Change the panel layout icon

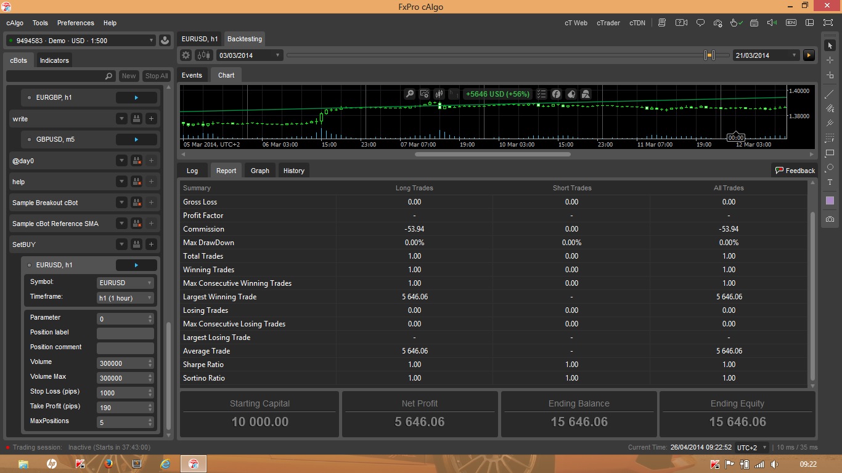click(809, 23)
